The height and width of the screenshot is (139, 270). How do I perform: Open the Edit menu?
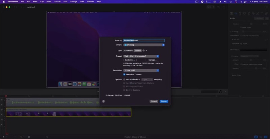click(x=29, y=2)
